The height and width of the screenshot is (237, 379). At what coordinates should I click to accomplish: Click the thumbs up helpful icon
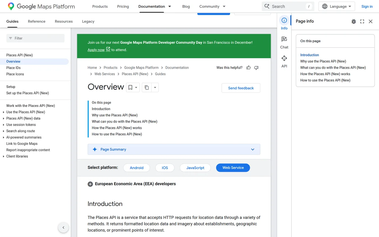point(248,68)
